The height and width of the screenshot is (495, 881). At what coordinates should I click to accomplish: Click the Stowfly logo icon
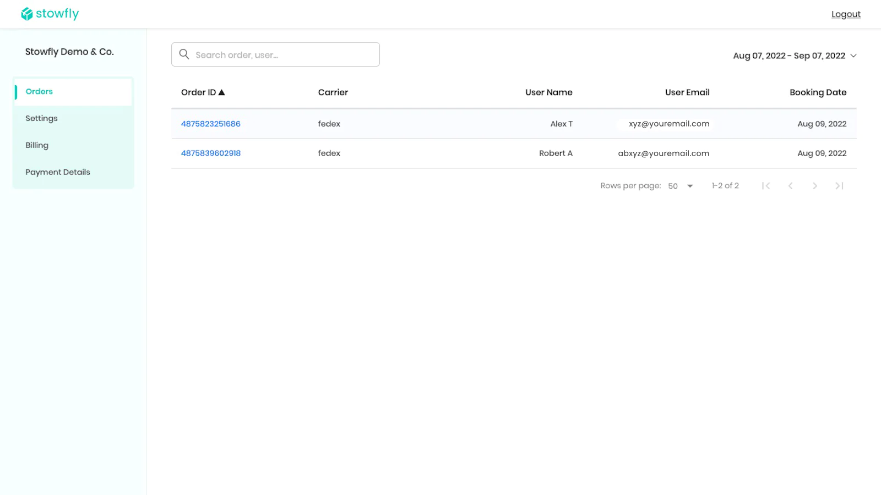coord(26,14)
